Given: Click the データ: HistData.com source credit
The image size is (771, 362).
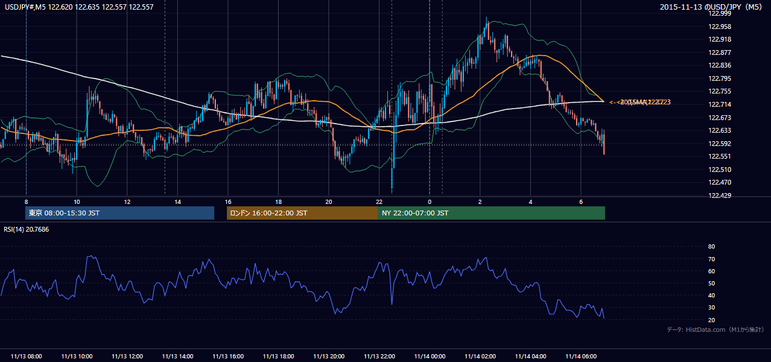Looking at the screenshot, I should [715, 329].
